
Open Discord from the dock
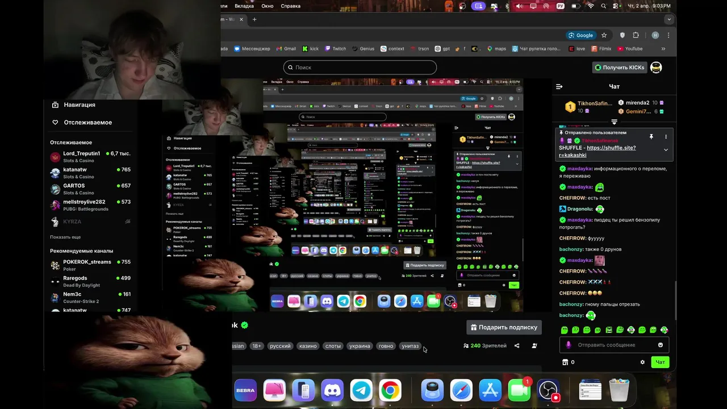pyautogui.click(x=332, y=391)
